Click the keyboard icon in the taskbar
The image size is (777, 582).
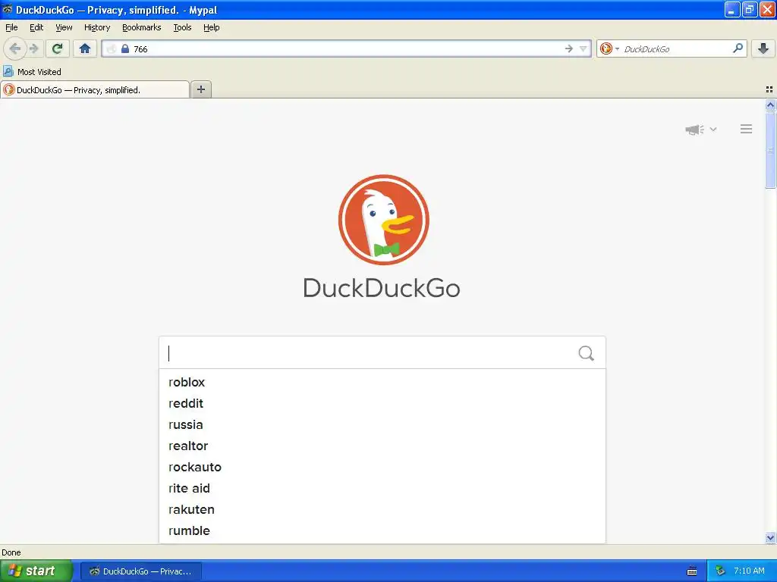[x=692, y=571]
